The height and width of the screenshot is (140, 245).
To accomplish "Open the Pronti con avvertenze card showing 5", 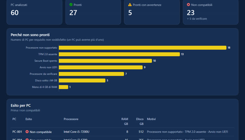I will tap(152, 12).
